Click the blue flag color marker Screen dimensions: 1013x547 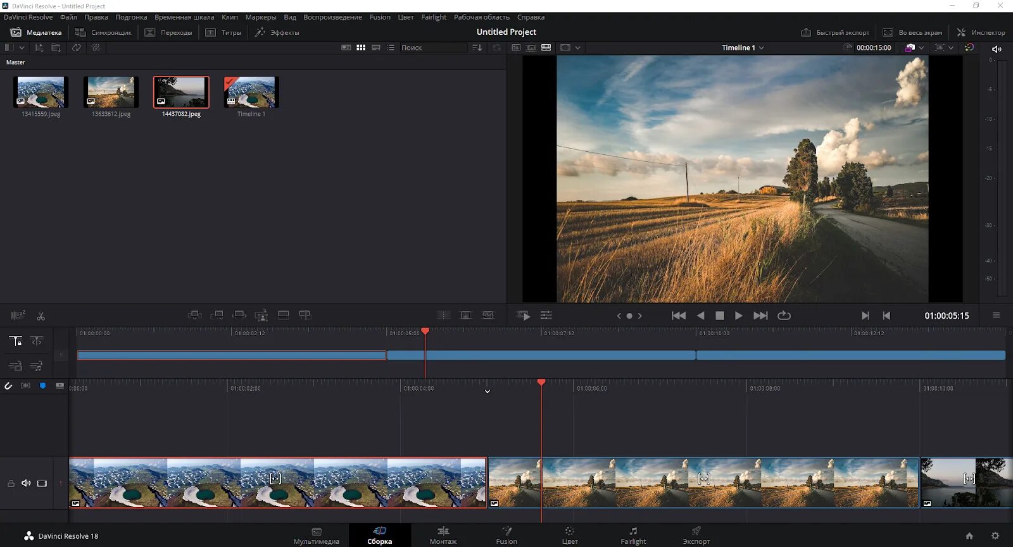pyautogui.click(x=42, y=385)
